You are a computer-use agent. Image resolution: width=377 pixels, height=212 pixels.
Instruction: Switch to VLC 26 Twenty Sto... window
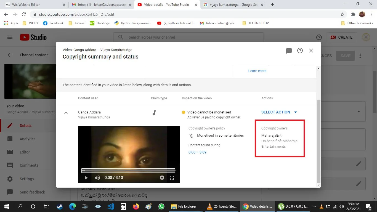coord(222,206)
